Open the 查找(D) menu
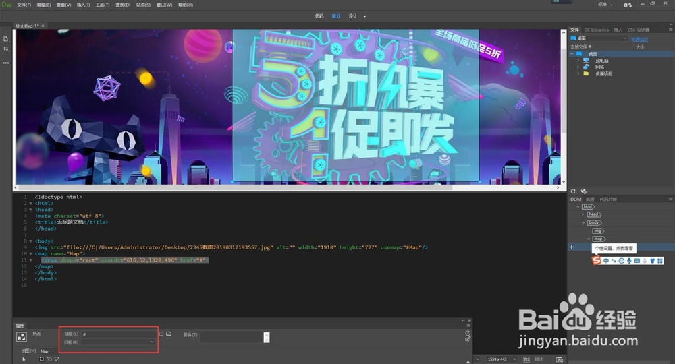Screen dimensions: 675x364 [123, 5]
